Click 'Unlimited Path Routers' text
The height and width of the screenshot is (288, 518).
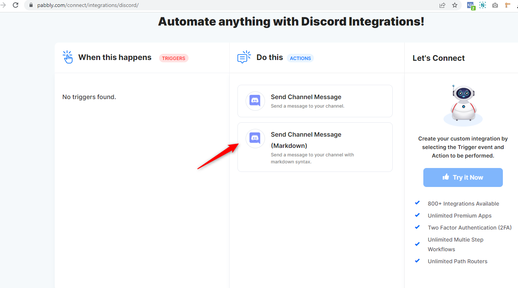pos(457,261)
